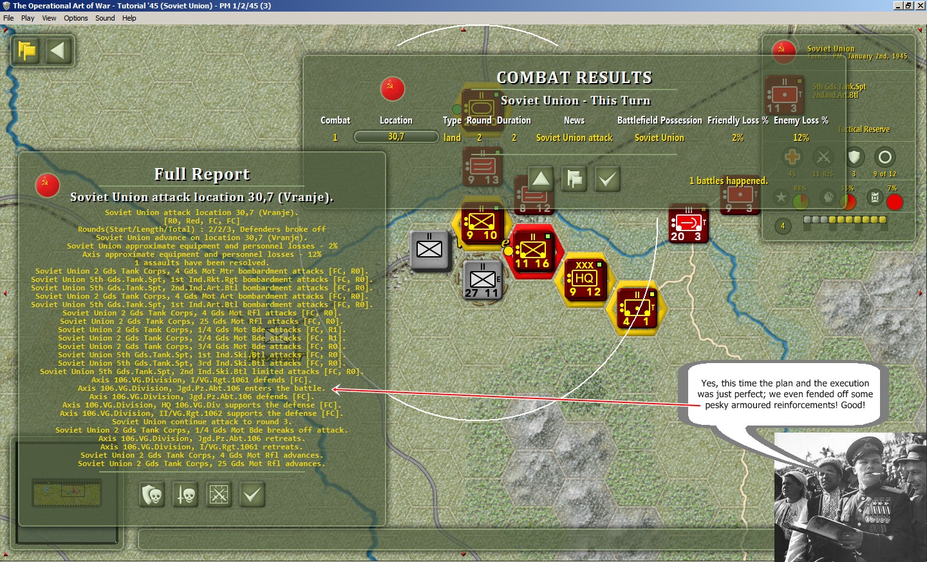Viewport: 927px width, 562px height.
Task: Click the yellow flags button at top left
Action: [27, 50]
